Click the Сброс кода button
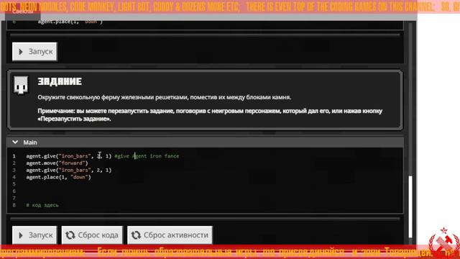This screenshot has height=259, width=460. [92, 235]
